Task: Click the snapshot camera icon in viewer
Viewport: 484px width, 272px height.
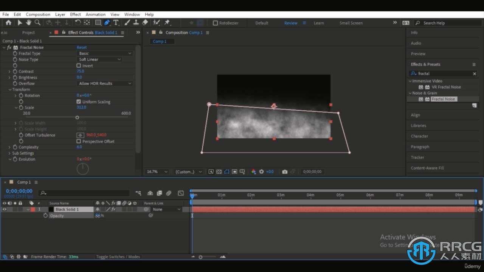Action: click(x=285, y=172)
